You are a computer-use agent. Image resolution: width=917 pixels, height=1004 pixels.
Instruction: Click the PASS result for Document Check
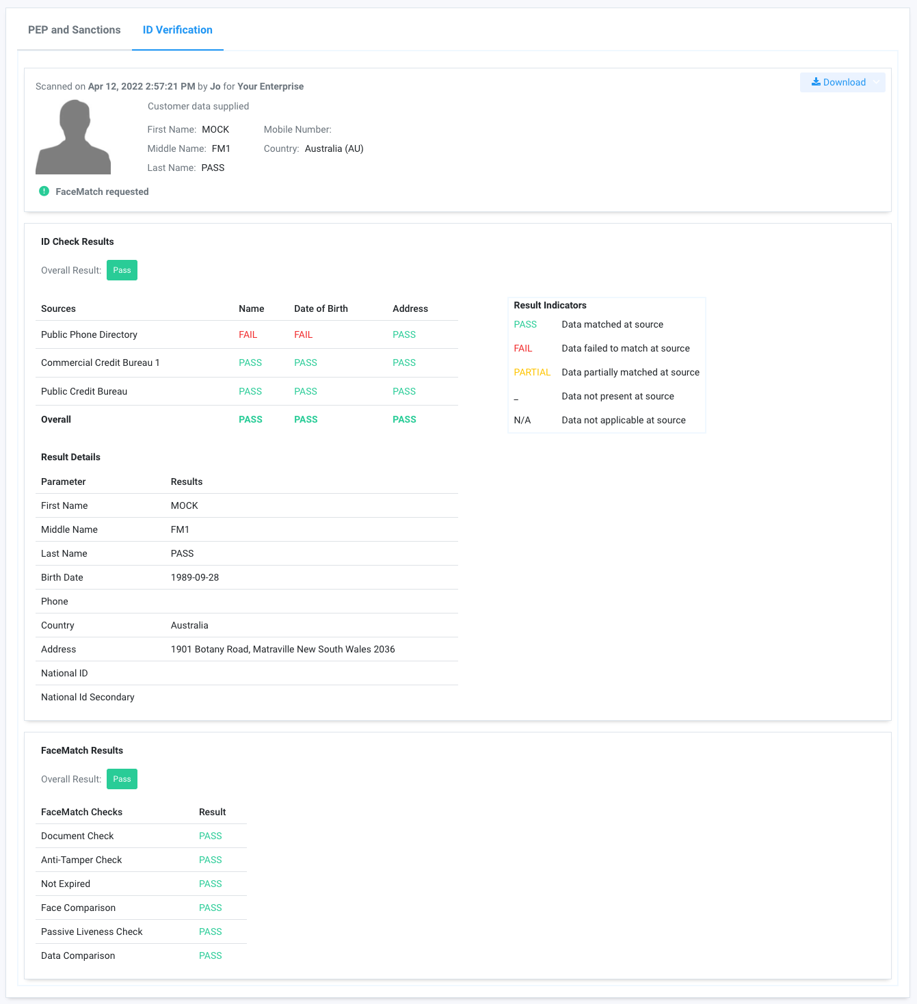pyautogui.click(x=211, y=836)
